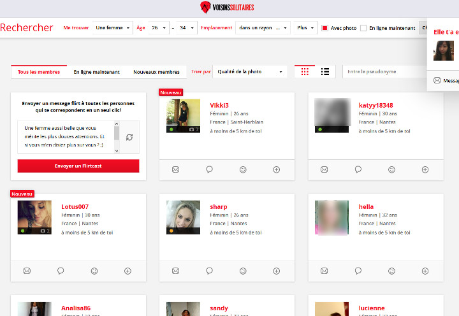Open chat with hella via bubble icon
Viewport: 459px width, 316px height.
(358, 271)
